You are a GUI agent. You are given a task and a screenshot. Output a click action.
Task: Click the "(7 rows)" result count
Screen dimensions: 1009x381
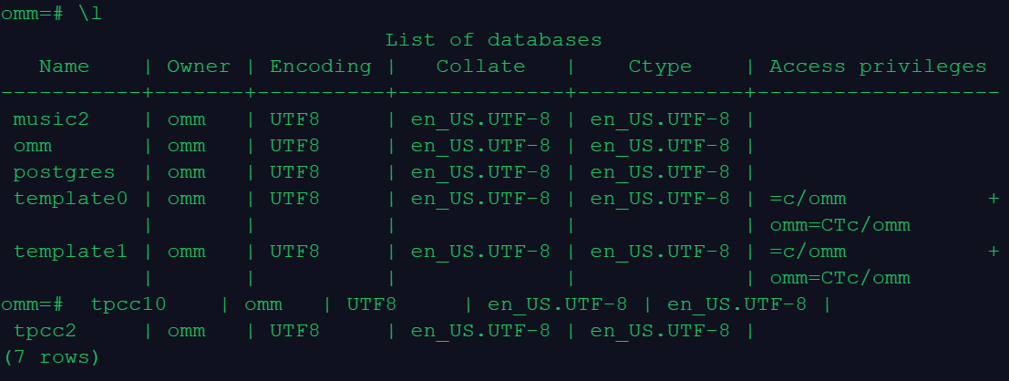51,357
